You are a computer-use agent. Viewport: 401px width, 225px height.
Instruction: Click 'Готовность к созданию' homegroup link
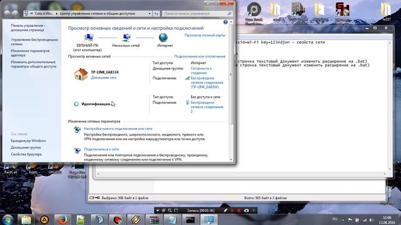(x=201, y=71)
